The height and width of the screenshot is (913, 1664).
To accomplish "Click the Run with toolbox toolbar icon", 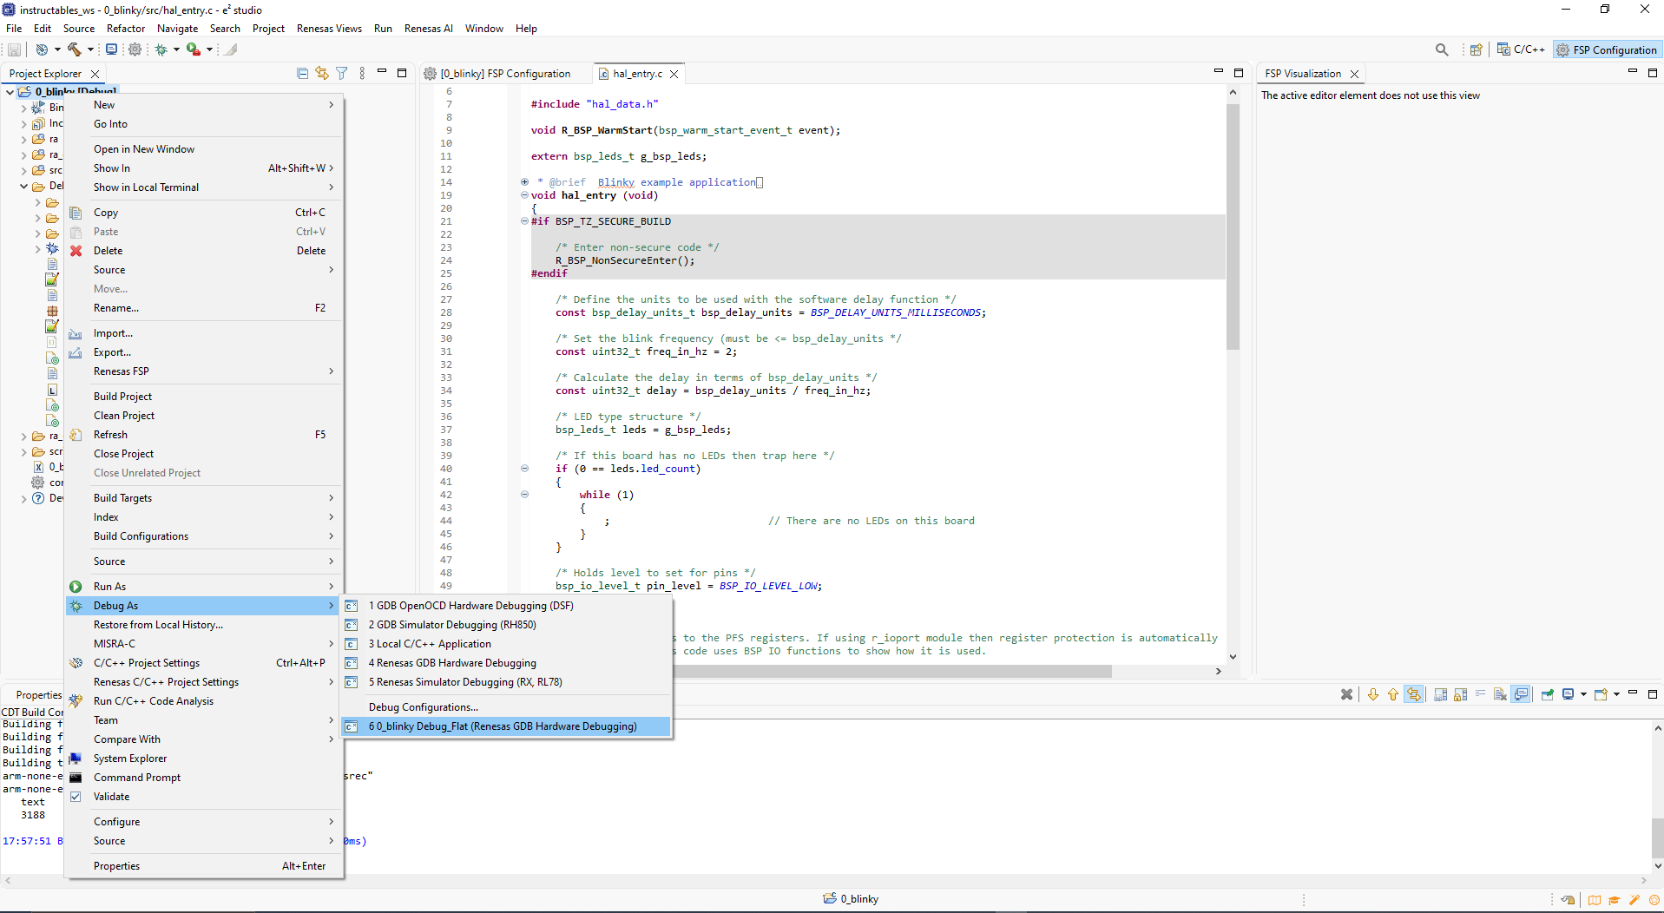I will pyautogui.click(x=193, y=49).
